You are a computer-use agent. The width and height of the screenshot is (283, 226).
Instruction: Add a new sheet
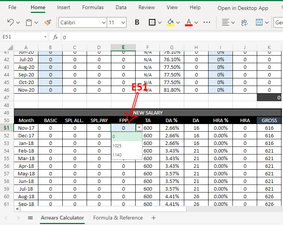(x=153, y=218)
